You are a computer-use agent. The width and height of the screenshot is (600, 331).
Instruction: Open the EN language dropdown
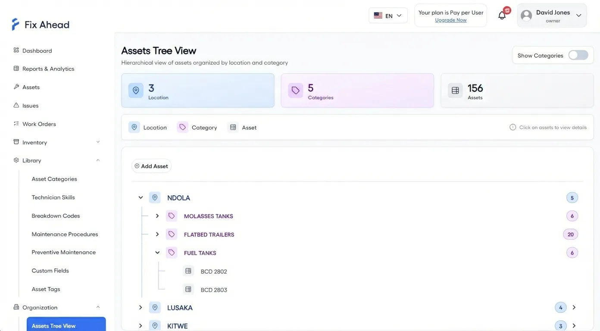pos(388,16)
